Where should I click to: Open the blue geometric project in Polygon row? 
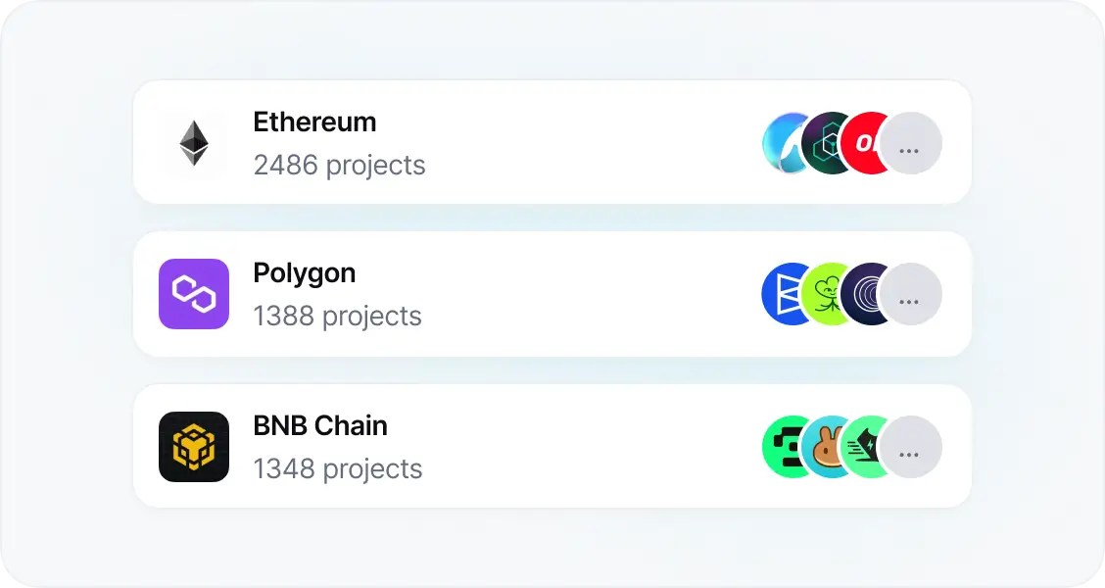click(x=781, y=294)
